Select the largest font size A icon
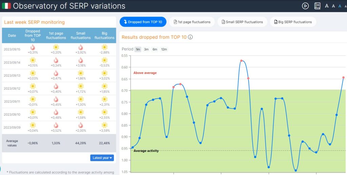This screenshot has height=175, width=347. pyautogui.click(x=327, y=6)
